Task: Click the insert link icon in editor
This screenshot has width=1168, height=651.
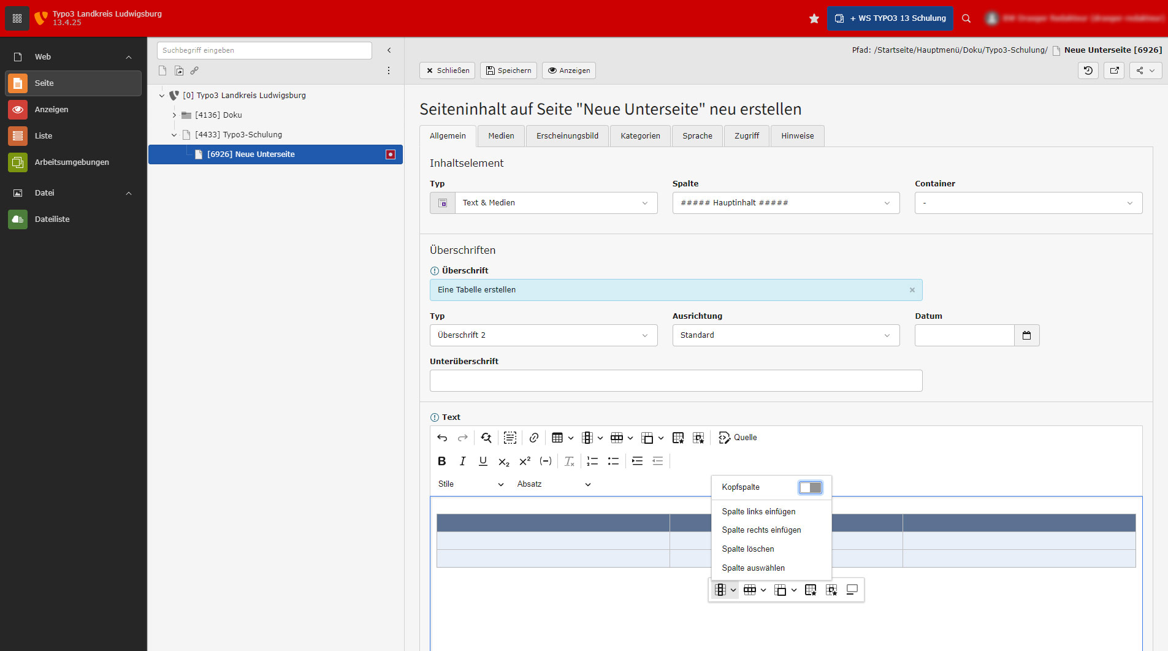Action: 533,438
